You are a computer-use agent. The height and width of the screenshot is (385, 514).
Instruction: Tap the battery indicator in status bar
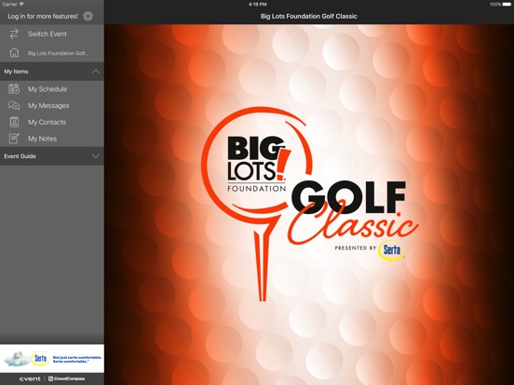(507, 5)
